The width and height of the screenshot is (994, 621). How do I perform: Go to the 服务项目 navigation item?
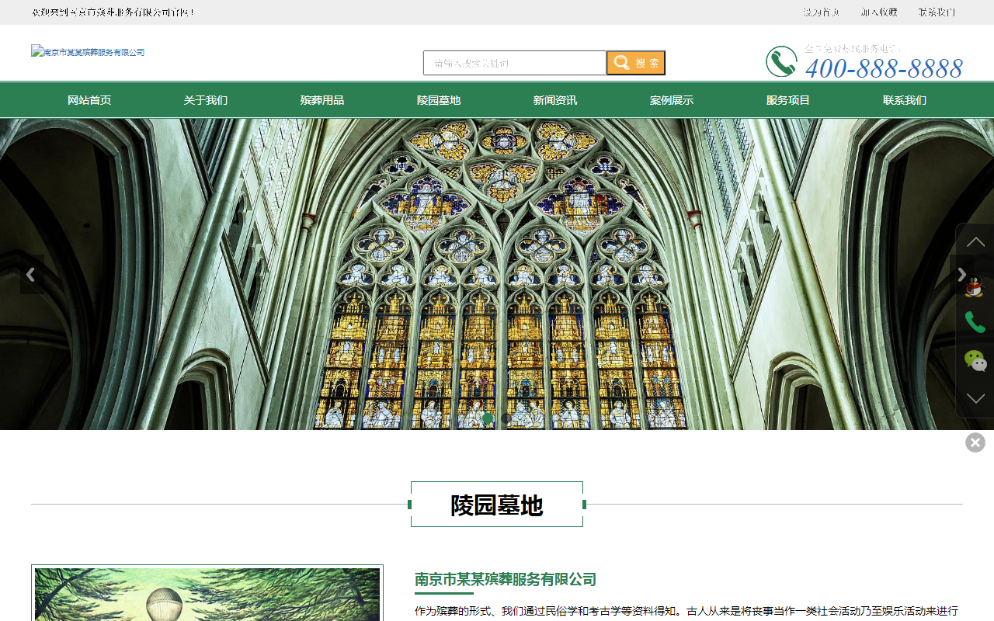click(x=788, y=100)
